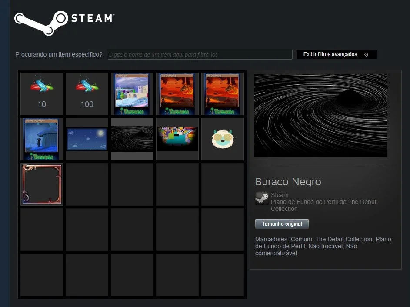Click the 'Marcadores' tags text

pyautogui.click(x=323, y=246)
